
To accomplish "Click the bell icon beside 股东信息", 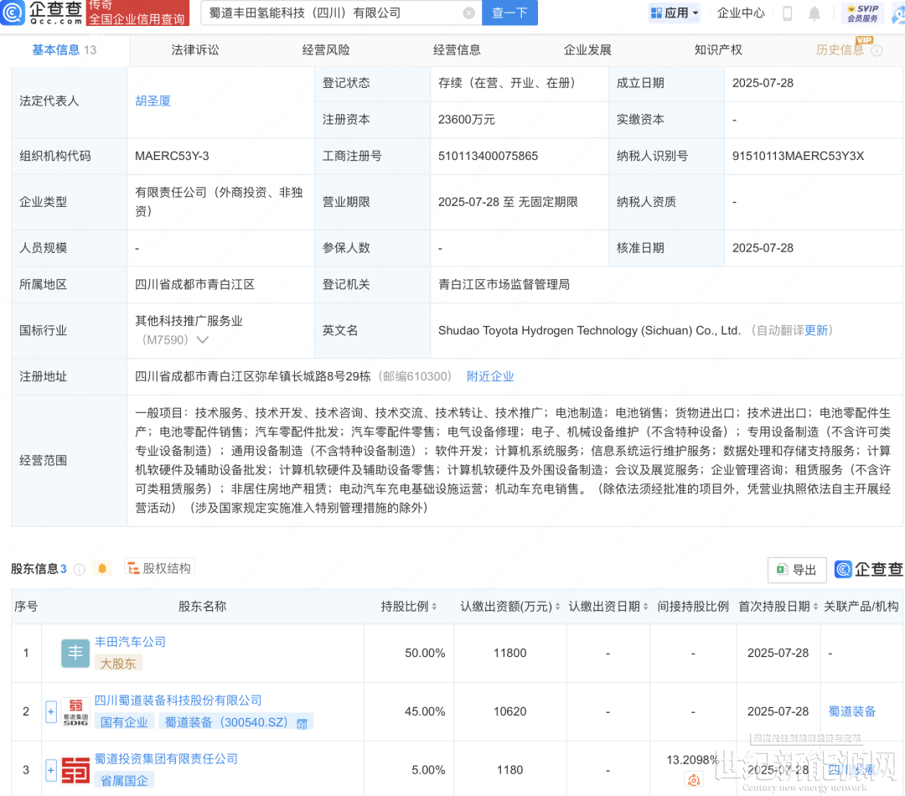I will click(102, 569).
